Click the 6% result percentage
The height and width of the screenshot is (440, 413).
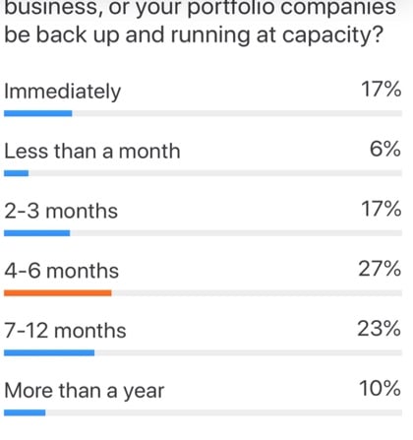point(385,149)
